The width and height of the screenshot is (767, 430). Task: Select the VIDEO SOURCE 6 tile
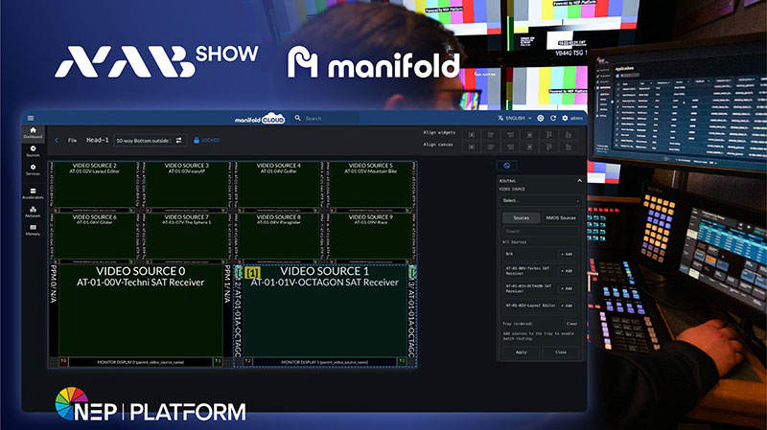(x=94, y=238)
